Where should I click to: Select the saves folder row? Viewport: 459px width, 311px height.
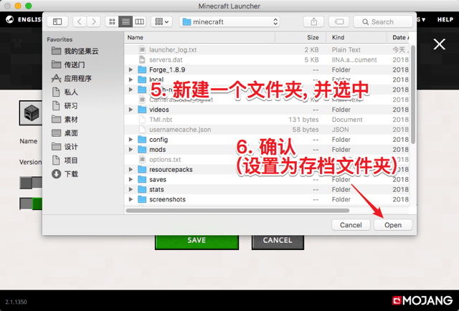268,180
